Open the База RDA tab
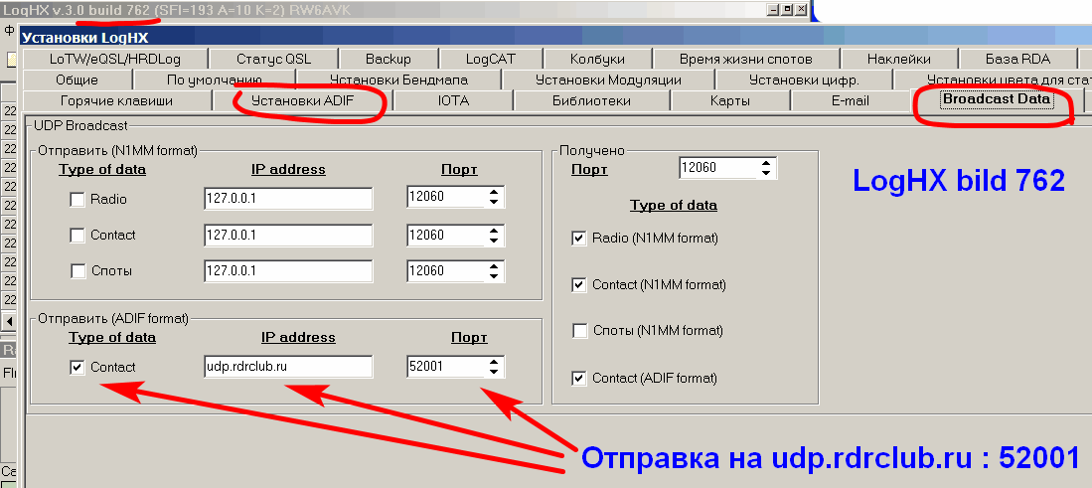The height and width of the screenshot is (488, 1092). tap(1016, 59)
